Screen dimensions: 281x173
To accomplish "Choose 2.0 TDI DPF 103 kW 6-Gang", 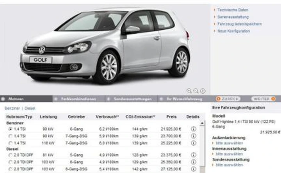I will click(11, 162).
